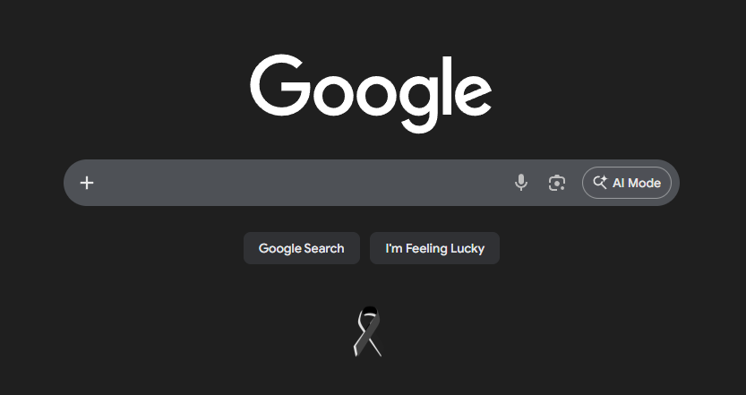Click inside the empty search box
The height and width of the screenshot is (395, 746).
(302, 183)
